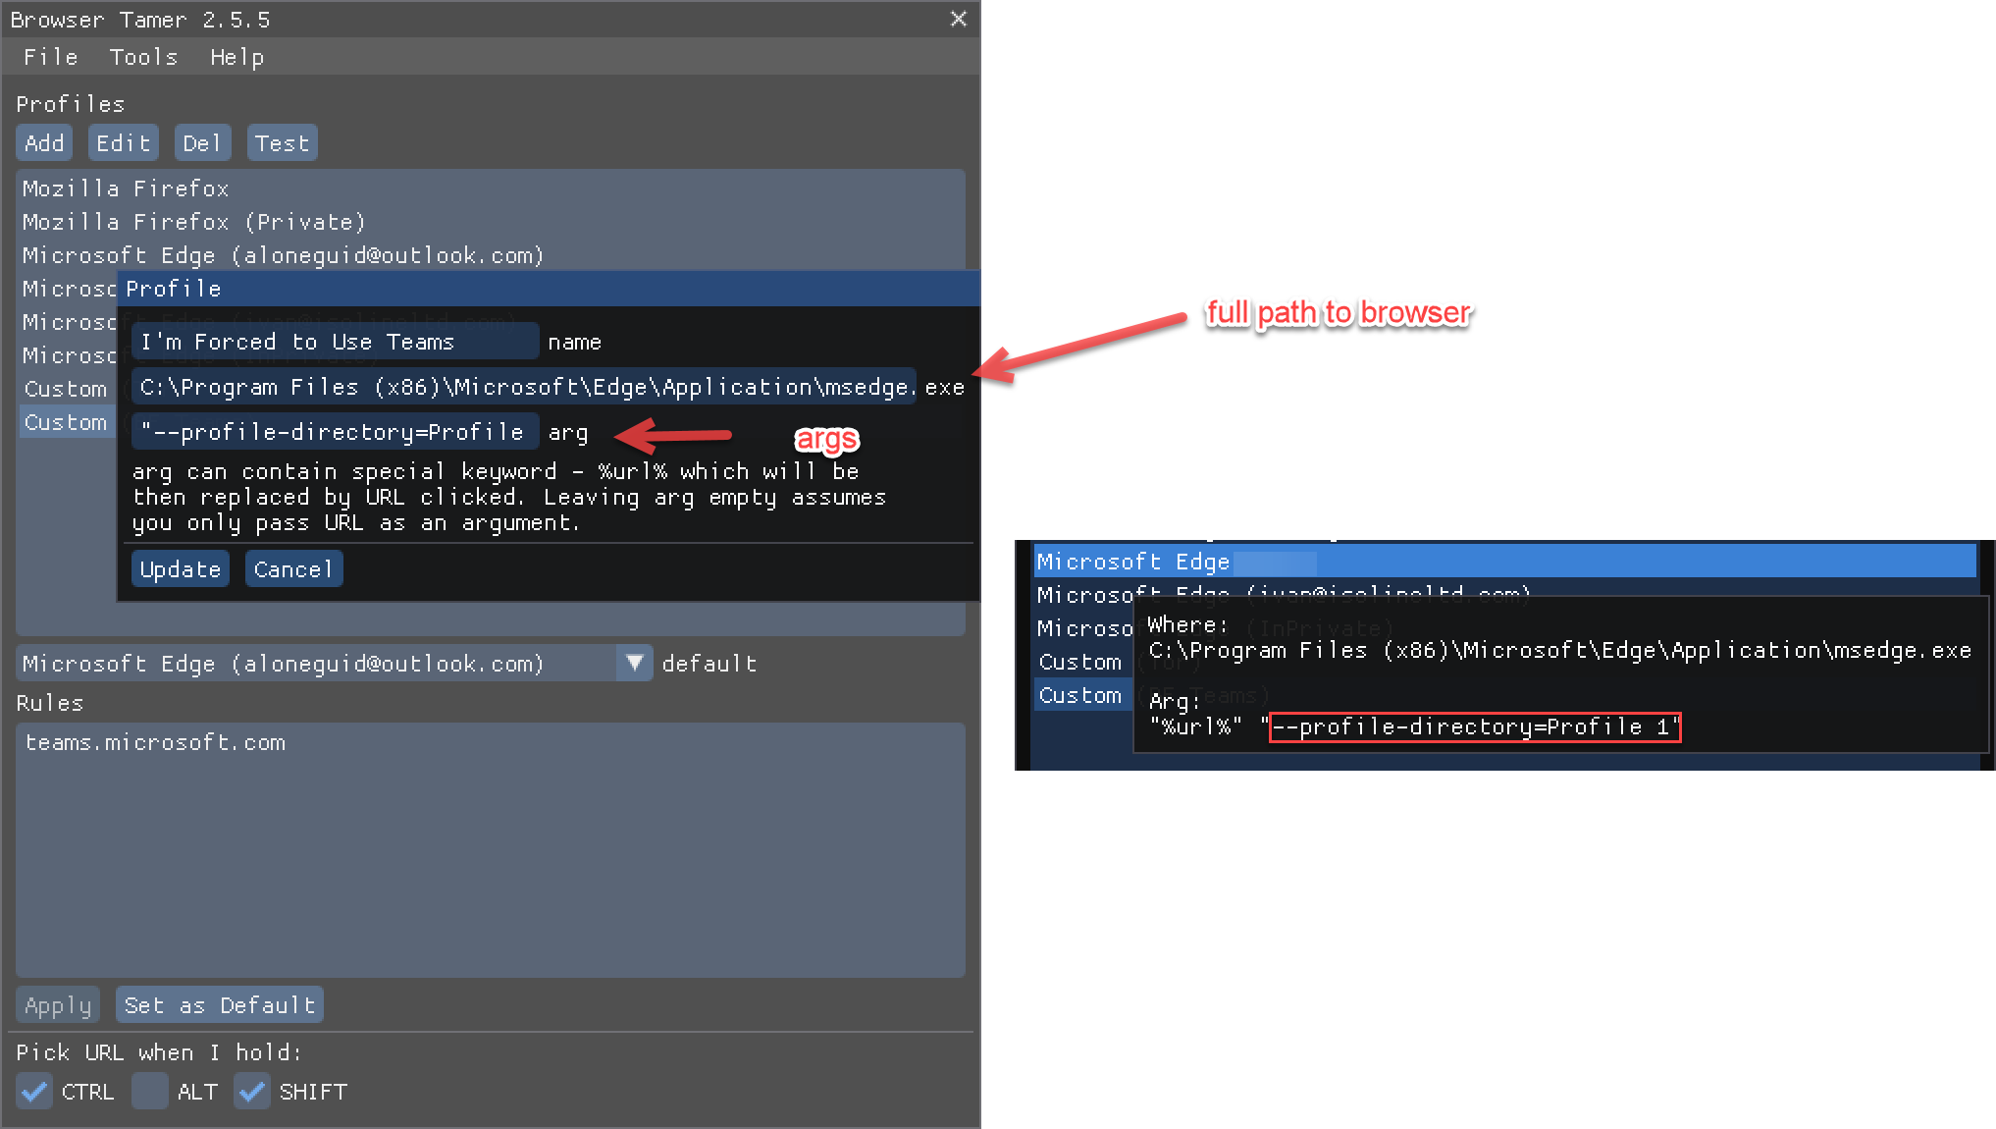Toggle the ALT checkbox

150,1091
